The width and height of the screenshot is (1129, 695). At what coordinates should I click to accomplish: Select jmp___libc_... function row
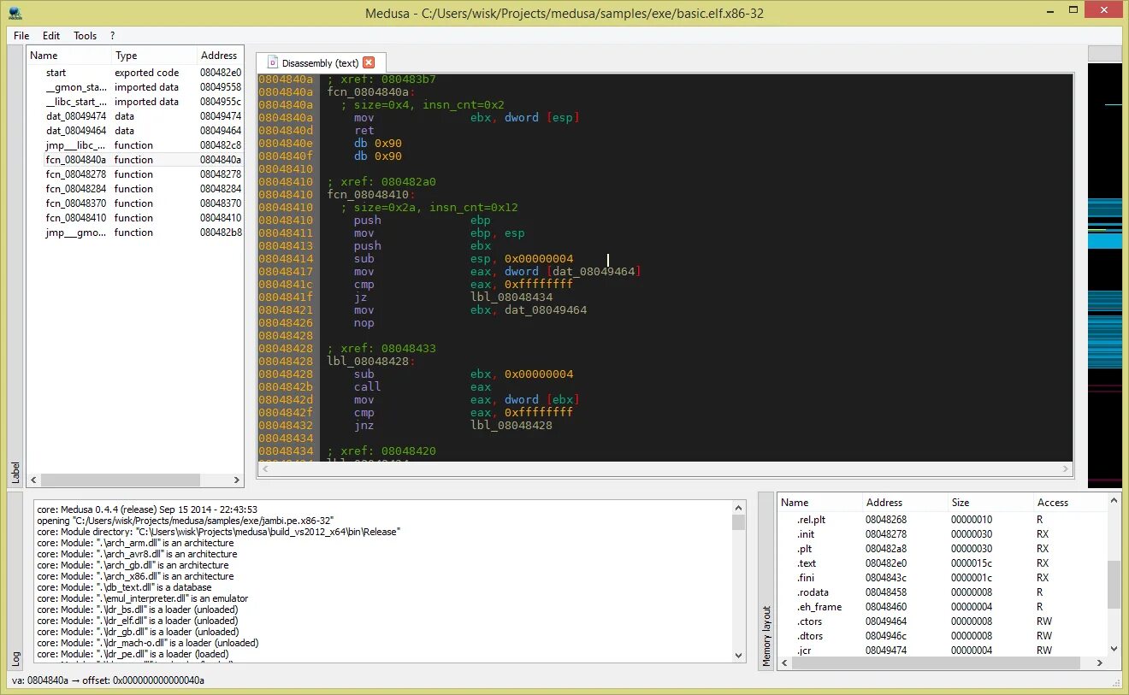pos(135,145)
